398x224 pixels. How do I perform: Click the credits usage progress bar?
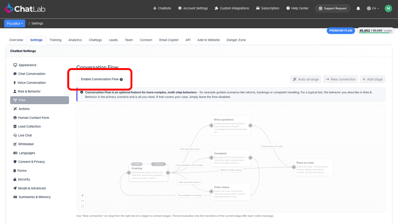tap(375, 33)
